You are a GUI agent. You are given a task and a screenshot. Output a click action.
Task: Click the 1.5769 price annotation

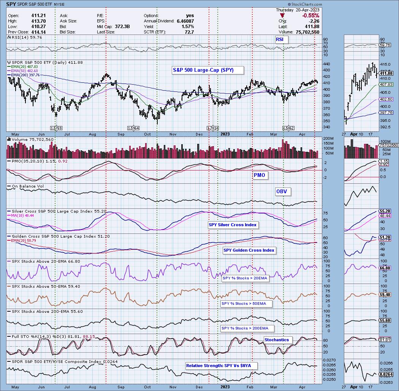[x=56, y=128]
